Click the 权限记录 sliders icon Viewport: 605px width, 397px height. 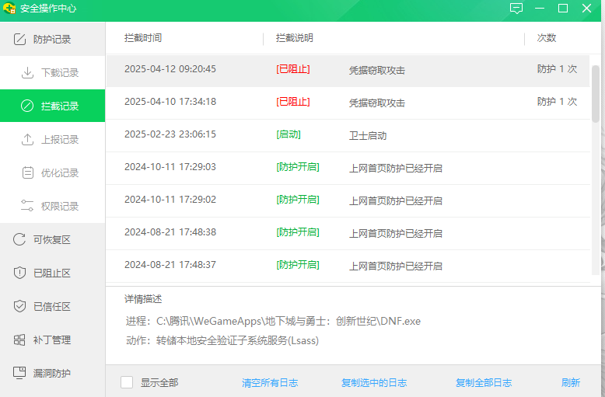click(27, 207)
